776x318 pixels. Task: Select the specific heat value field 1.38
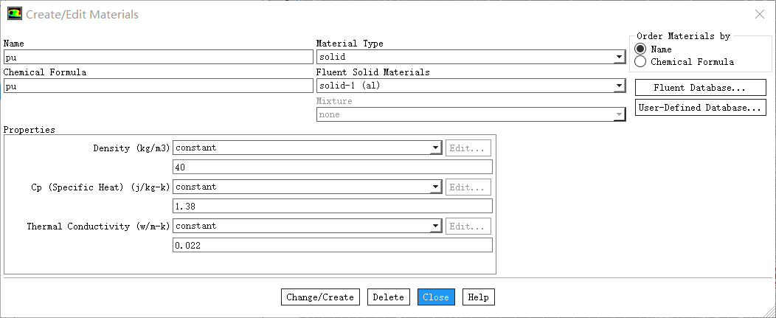click(332, 207)
